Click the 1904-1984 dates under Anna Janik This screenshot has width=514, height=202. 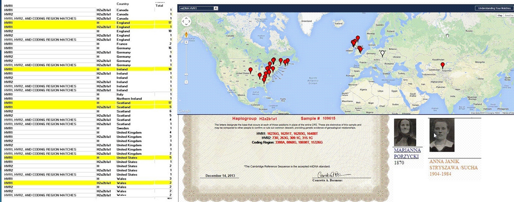pyautogui.click(x=440, y=174)
